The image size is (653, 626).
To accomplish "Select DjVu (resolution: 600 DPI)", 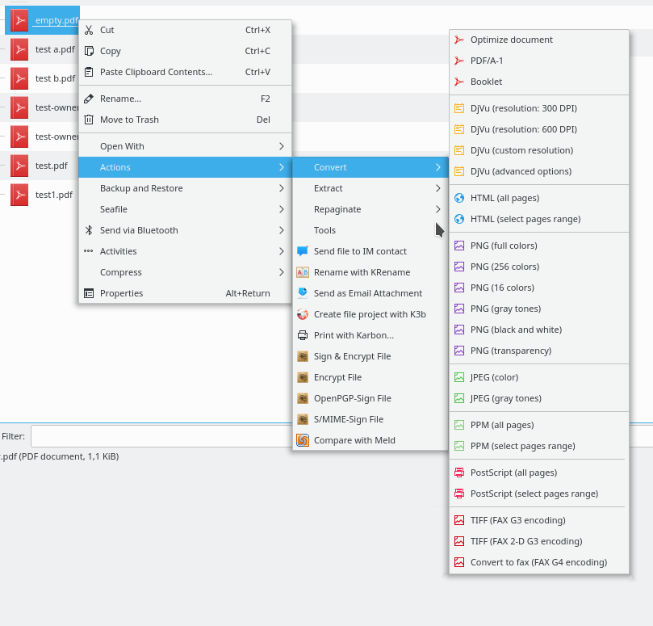I will tap(539, 129).
